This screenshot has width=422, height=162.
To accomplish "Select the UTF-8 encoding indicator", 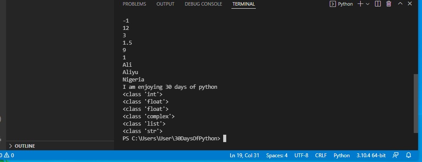I will tap(301, 156).
